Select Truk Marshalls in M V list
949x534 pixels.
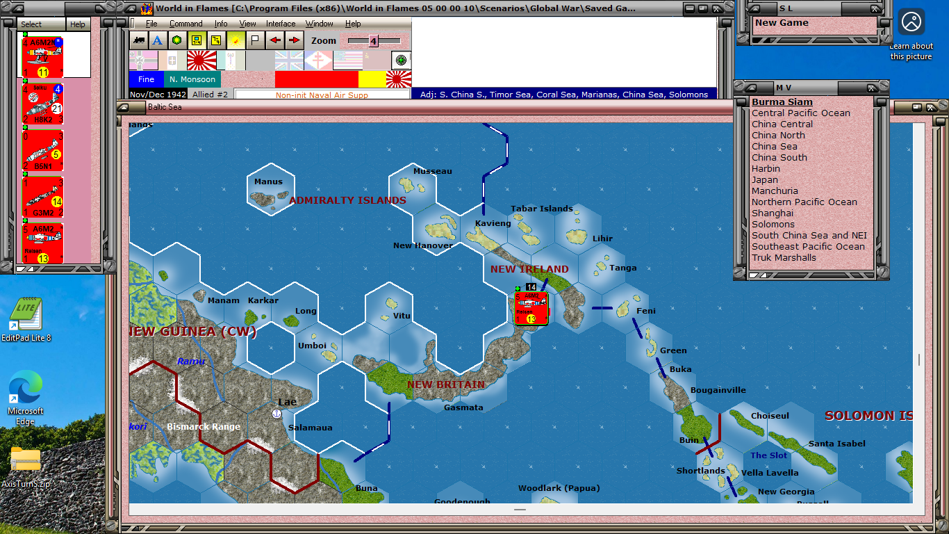(784, 257)
